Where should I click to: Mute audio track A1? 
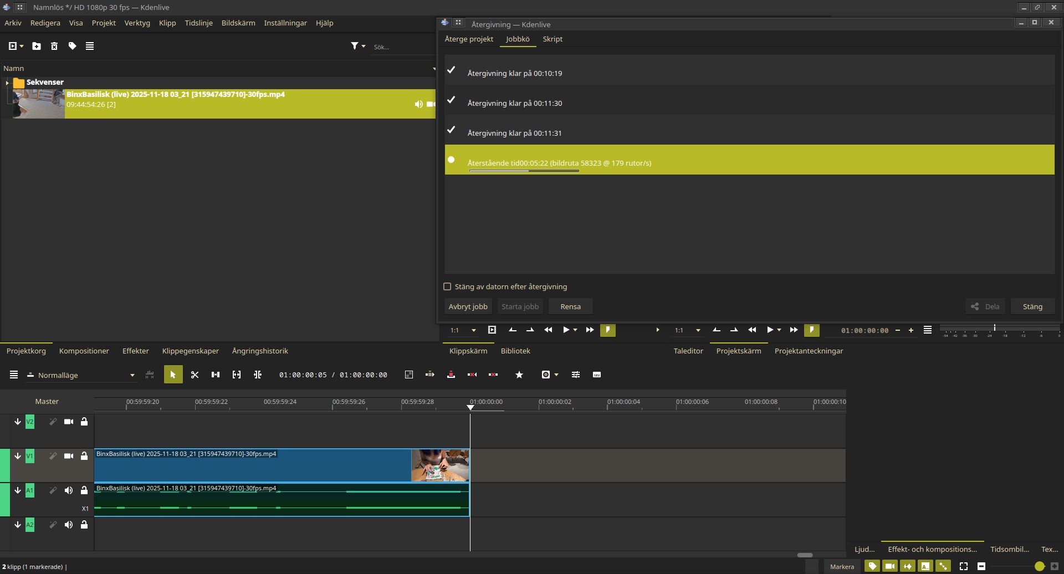(69, 490)
